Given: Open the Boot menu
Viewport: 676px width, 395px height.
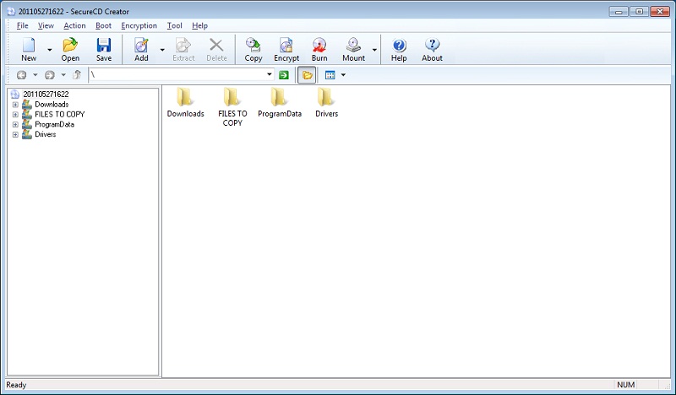Looking at the screenshot, I should pyautogui.click(x=103, y=25).
